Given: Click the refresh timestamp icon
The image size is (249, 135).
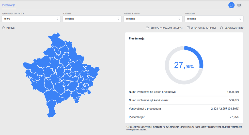Looking at the screenshot, I should [222, 28].
